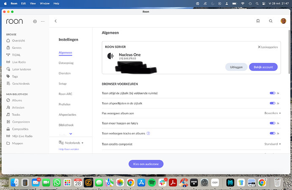
Task: Select the Roon ARC settings tab
Action: (x=65, y=94)
